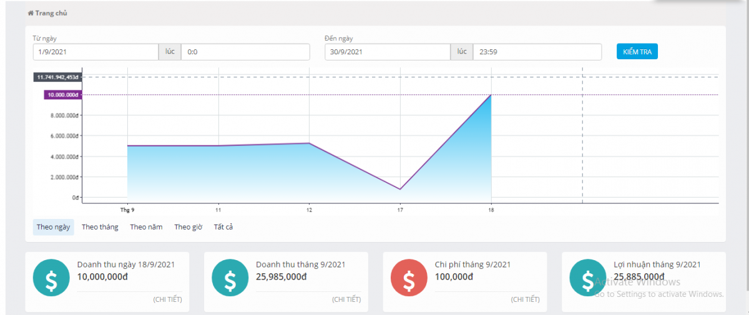Open CHI TIẾT for daily revenue 18/9/2021
The height and width of the screenshot is (315, 749).
[x=167, y=299]
